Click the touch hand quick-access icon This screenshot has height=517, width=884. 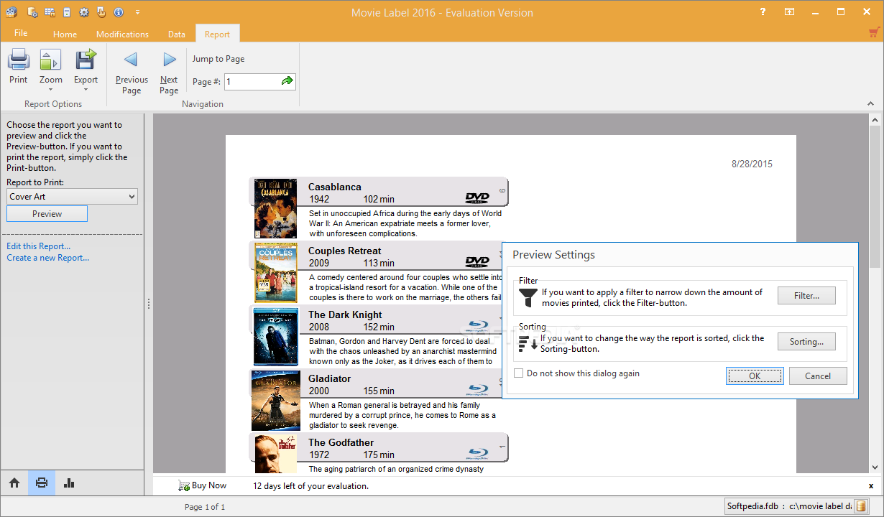click(101, 12)
